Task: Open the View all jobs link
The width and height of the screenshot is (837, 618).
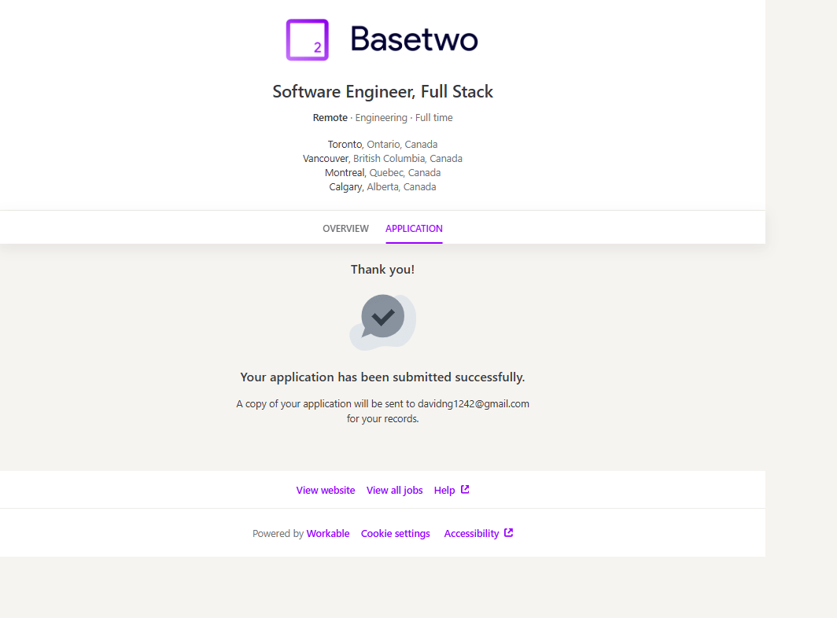Action: pyautogui.click(x=395, y=491)
